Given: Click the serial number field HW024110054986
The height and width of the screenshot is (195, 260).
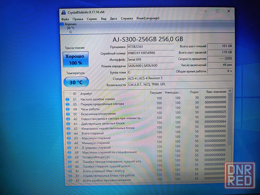Looking at the screenshot, I should [151, 53].
